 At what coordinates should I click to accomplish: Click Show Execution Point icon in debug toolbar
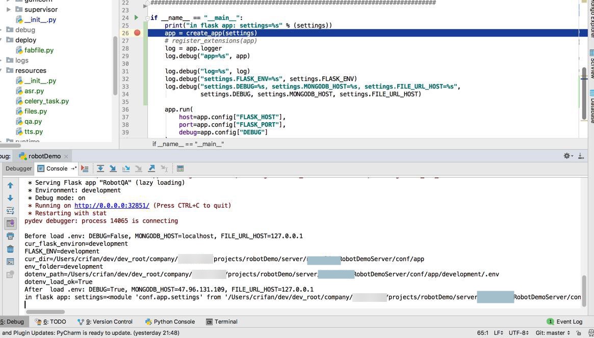[85, 168]
